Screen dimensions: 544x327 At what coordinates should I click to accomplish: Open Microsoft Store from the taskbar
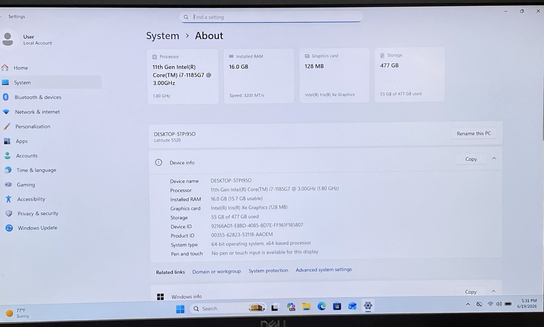point(337,306)
